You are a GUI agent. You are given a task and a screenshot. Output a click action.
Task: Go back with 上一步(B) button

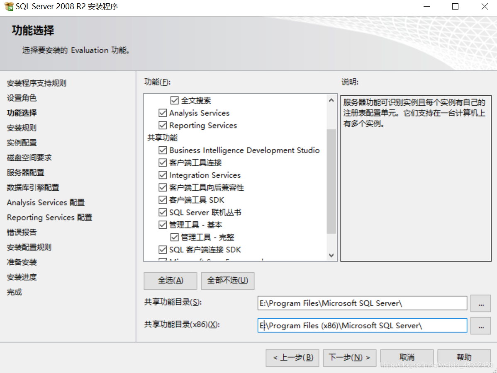(292, 358)
